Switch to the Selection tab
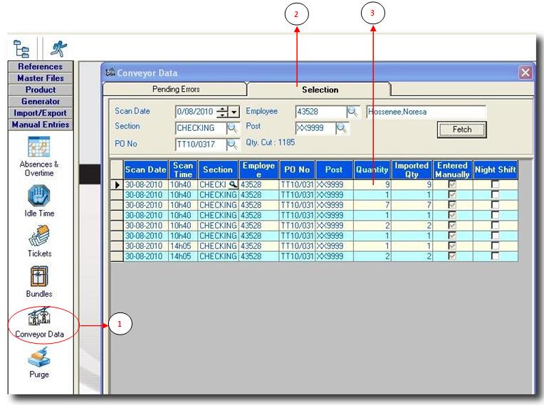Screen dimensions: 544x405 click(320, 90)
